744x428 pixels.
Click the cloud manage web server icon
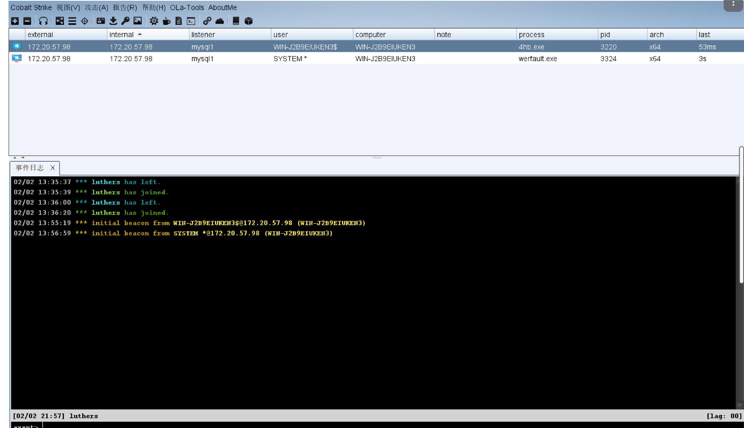click(220, 21)
